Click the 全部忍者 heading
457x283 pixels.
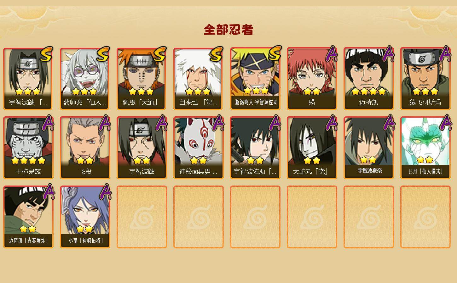pyautogui.click(x=228, y=30)
